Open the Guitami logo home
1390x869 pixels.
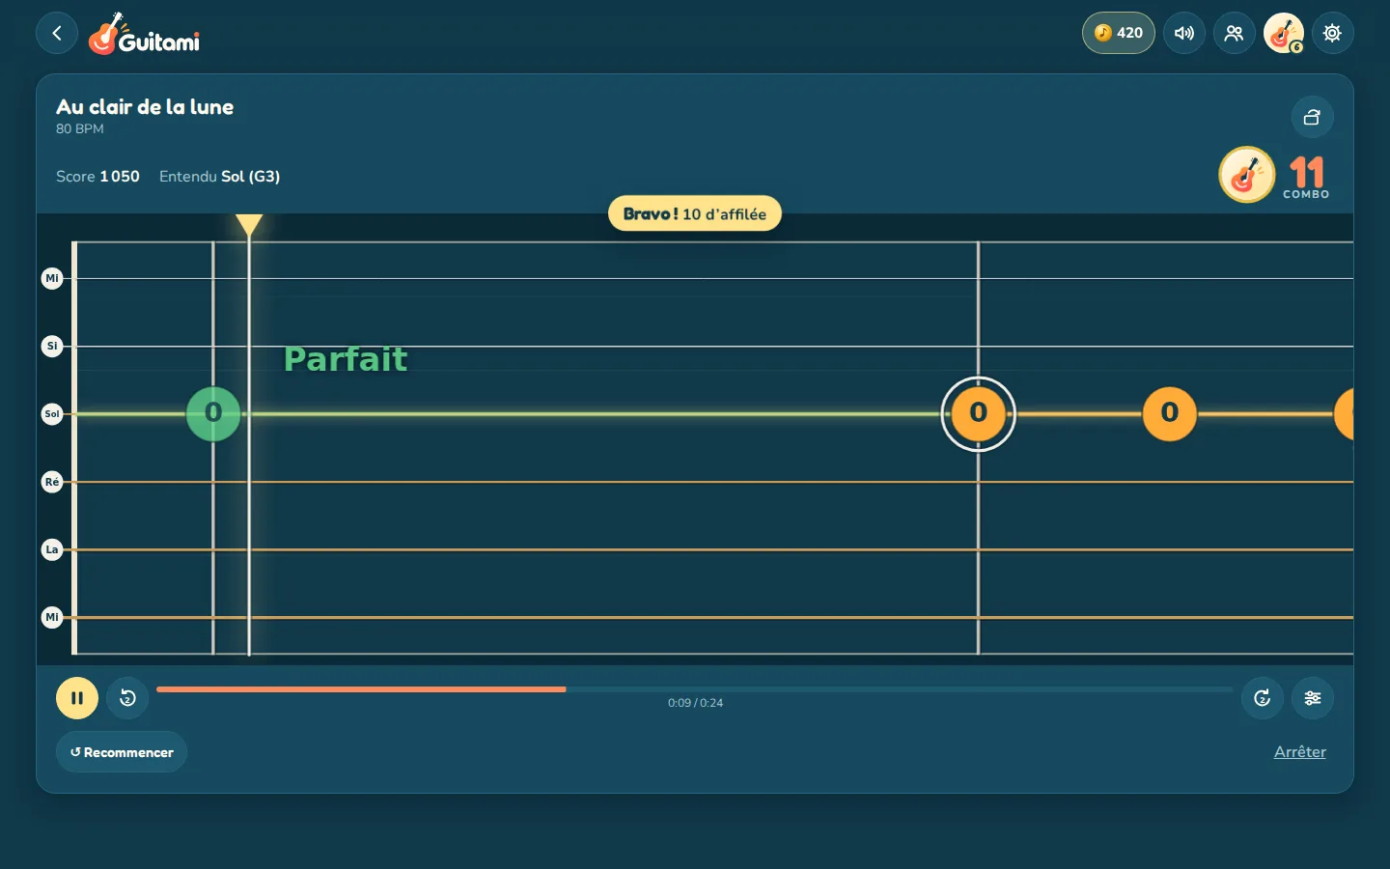coord(144,34)
